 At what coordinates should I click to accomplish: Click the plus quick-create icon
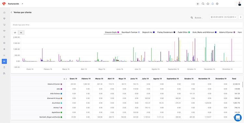coord(197,4)
